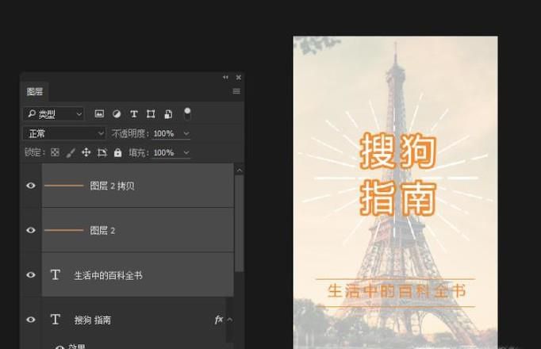Filter layers by pixel layer icon

(x=99, y=113)
